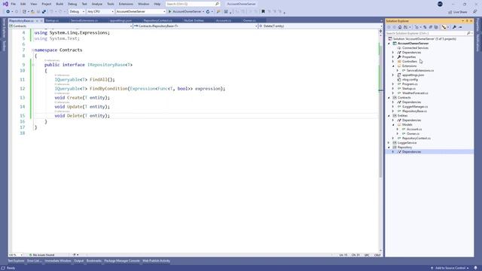The image size is (482, 271).
Task: Click the Save All toolbar icon
Action: (44, 12)
